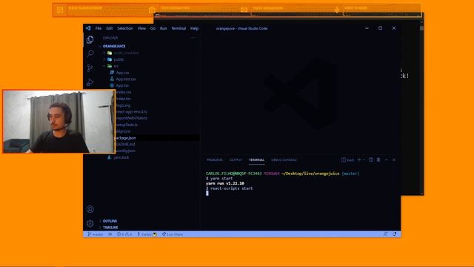
Task: Open index.css in the file tree
Action: (x=124, y=92)
